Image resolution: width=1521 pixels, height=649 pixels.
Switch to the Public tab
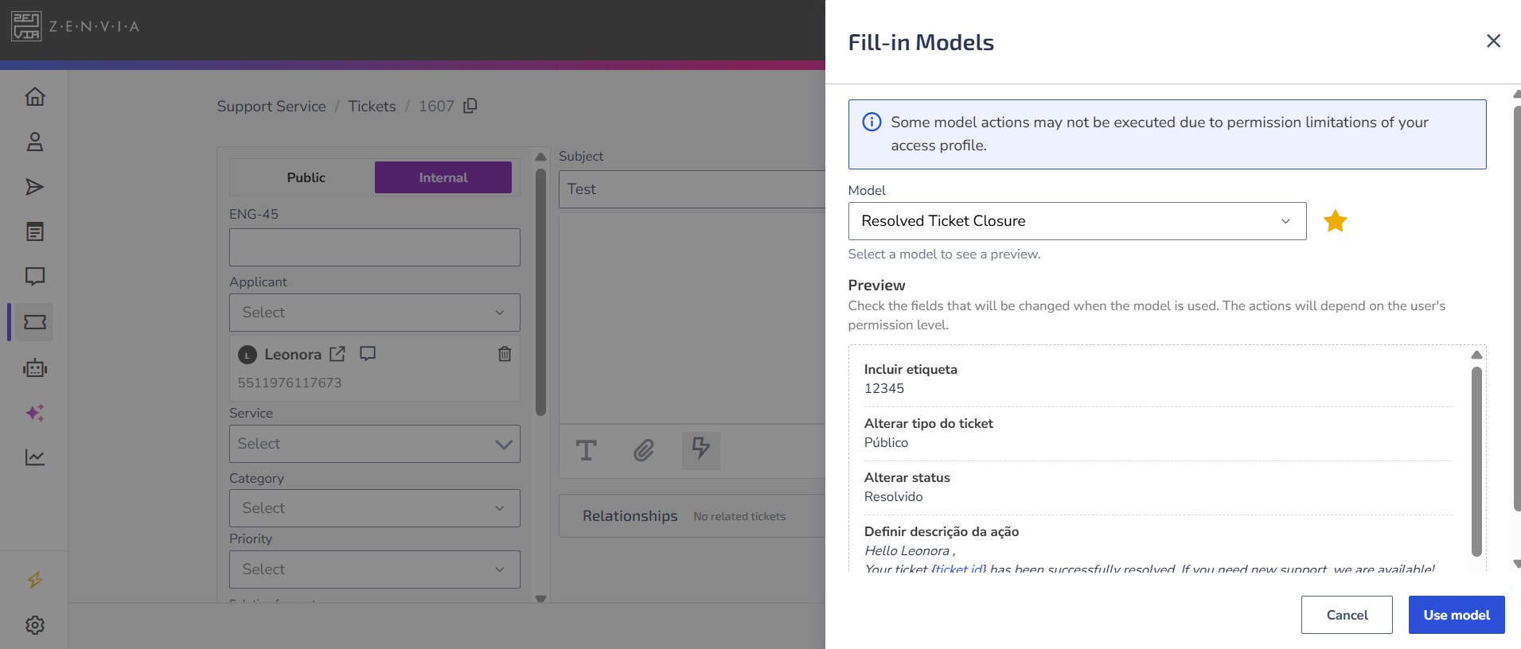306,177
